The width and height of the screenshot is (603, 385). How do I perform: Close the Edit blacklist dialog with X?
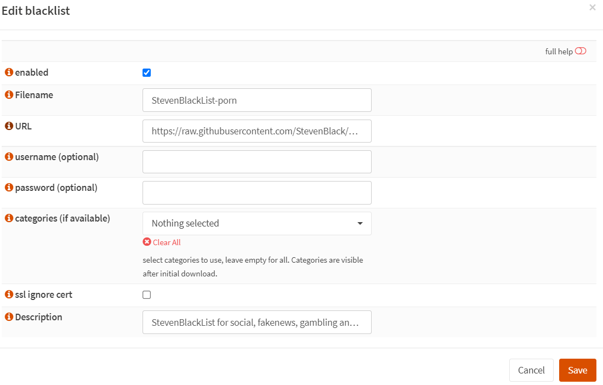click(x=592, y=8)
